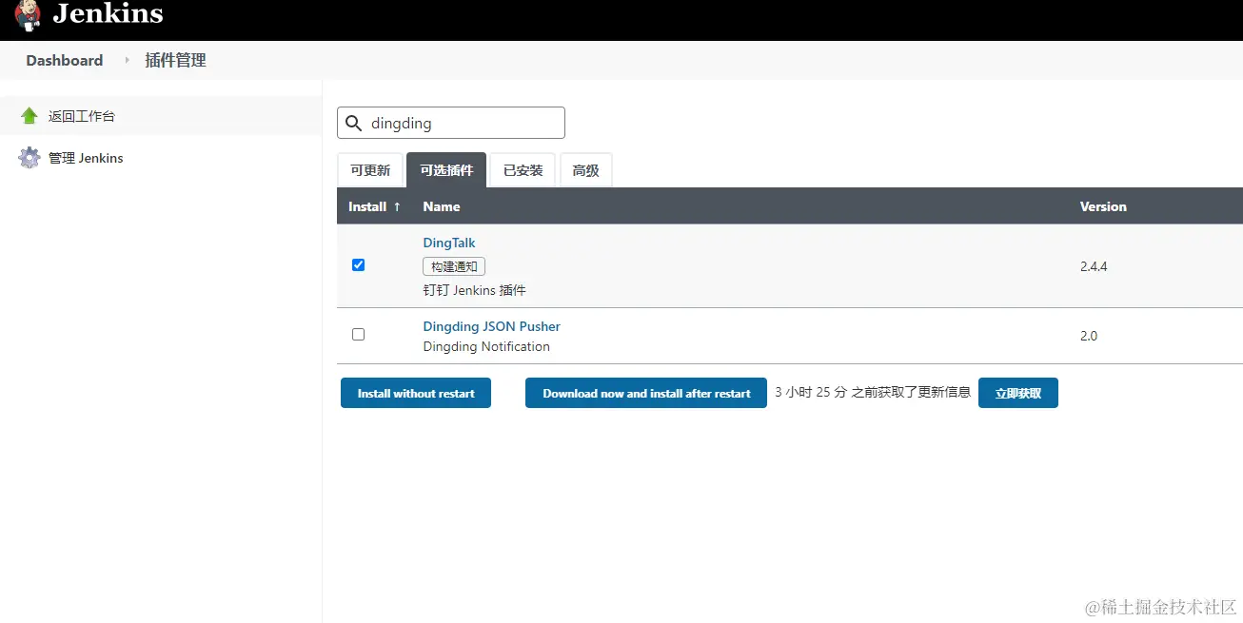Click the Dingding Notification description
1243x623 pixels.
[486, 346]
